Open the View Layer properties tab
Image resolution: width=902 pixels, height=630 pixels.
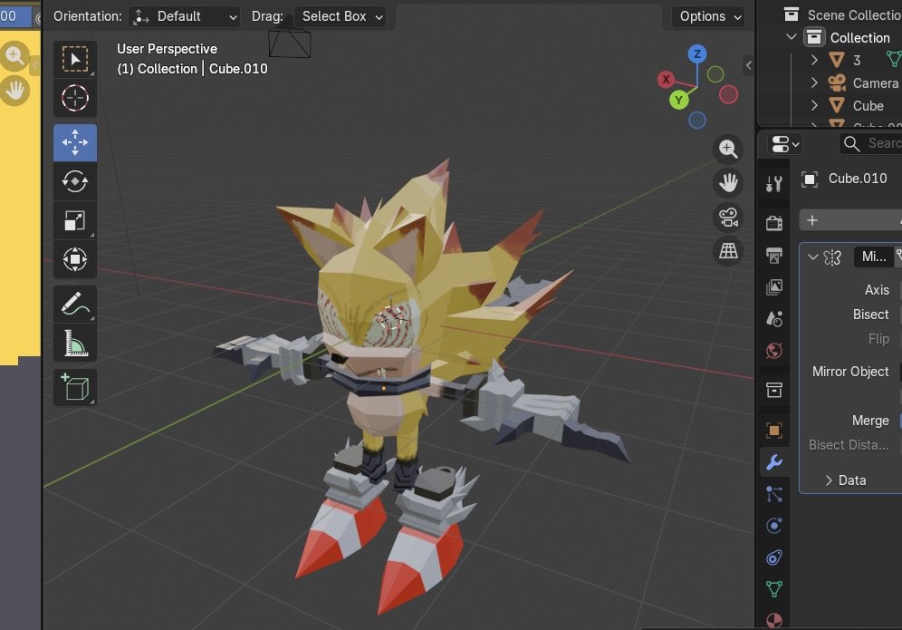tap(774, 286)
